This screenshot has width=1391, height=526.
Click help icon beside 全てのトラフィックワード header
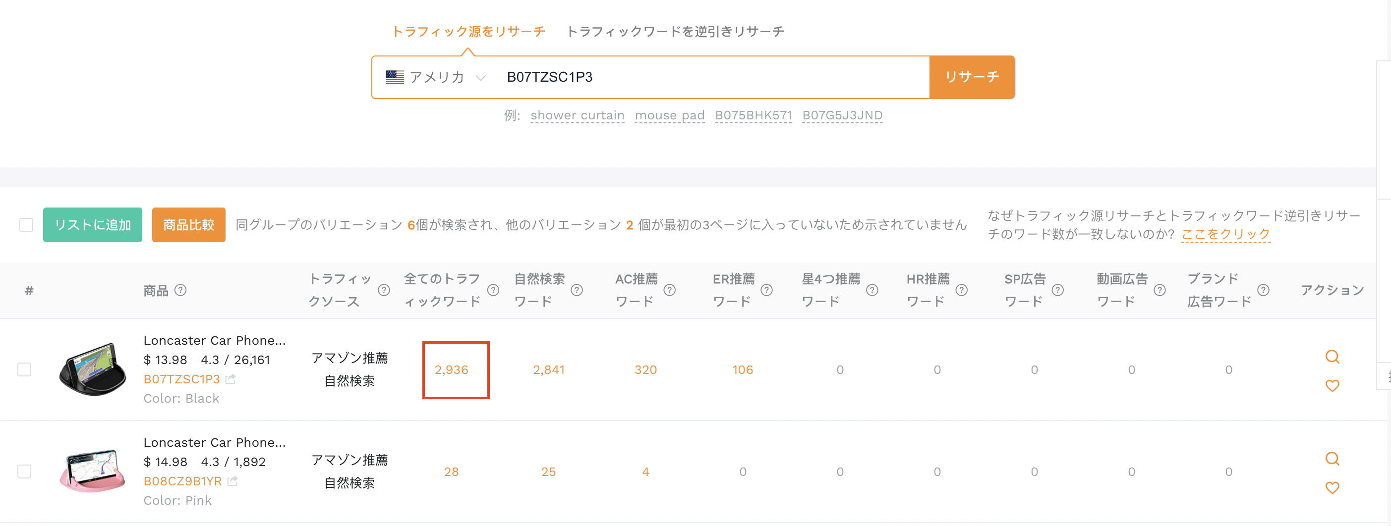click(x=493, y=290)
